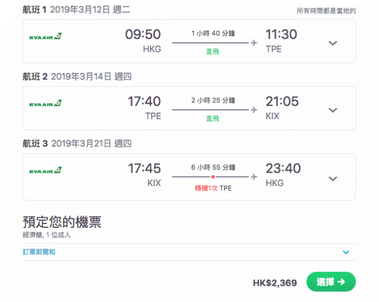This screenshot has height=302, width=379.
Task: Click the 6 小時 55 分鐘 duration text
Action: (213, 167)
